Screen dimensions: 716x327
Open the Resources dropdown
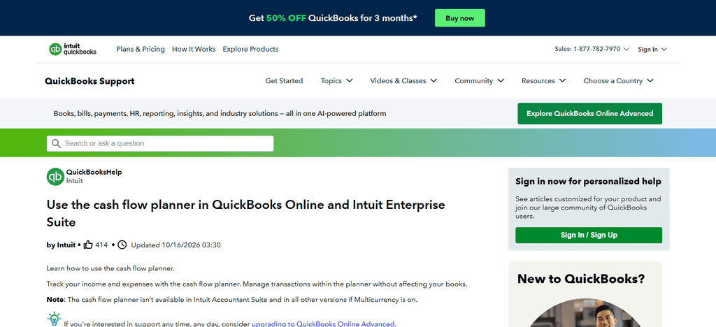tap(543, 81)
